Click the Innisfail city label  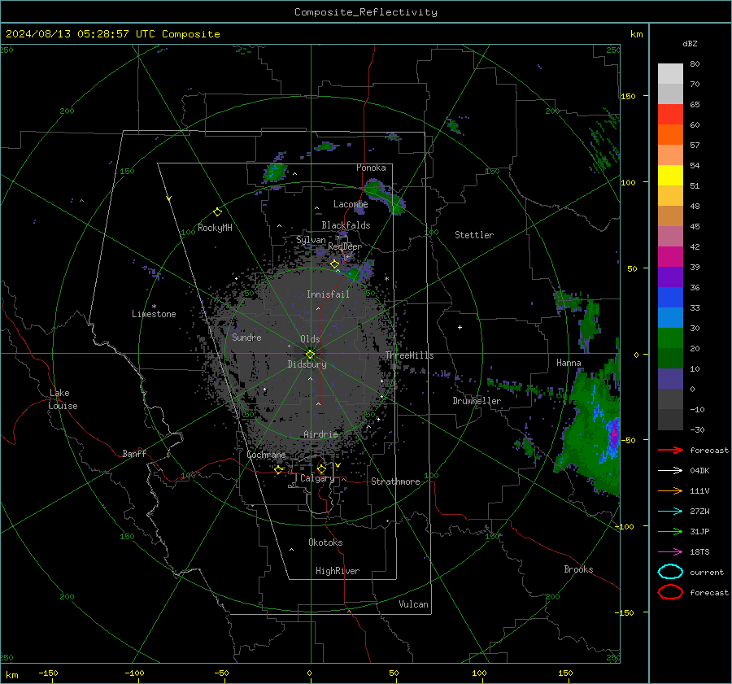pyautogui.click(x=328, y=294)
